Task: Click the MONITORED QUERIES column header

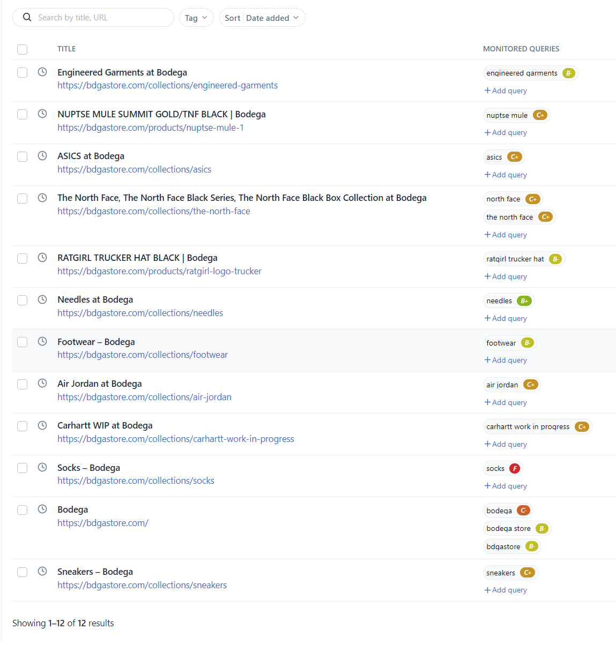Action: pyautogui.click(x=521, y=49)
